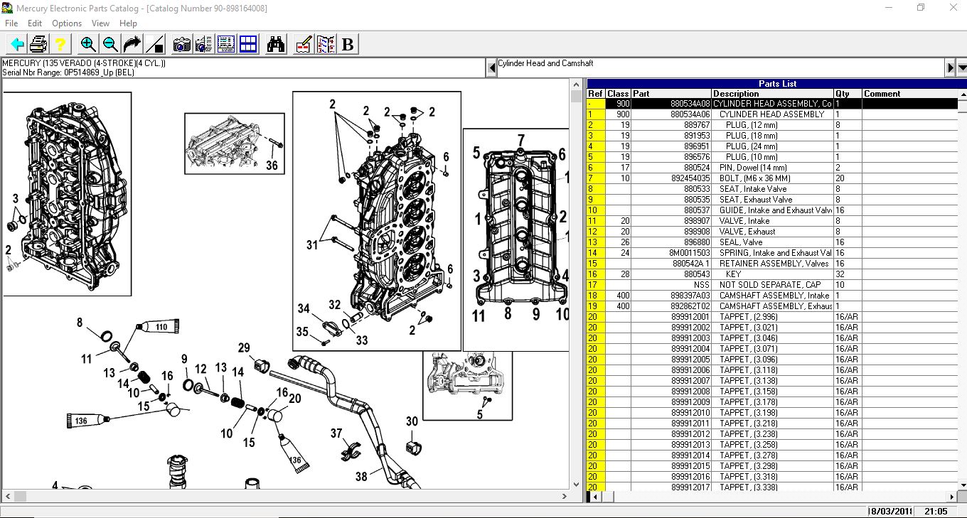Click the MERCURY 135 VERADO model info field
Viewport: 967px width, 518px height.
[x=242, y=68]
